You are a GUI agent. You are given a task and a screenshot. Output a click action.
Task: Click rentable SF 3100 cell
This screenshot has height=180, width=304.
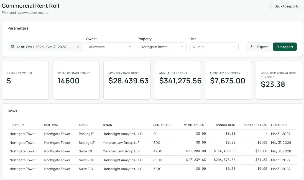point(157,169)
